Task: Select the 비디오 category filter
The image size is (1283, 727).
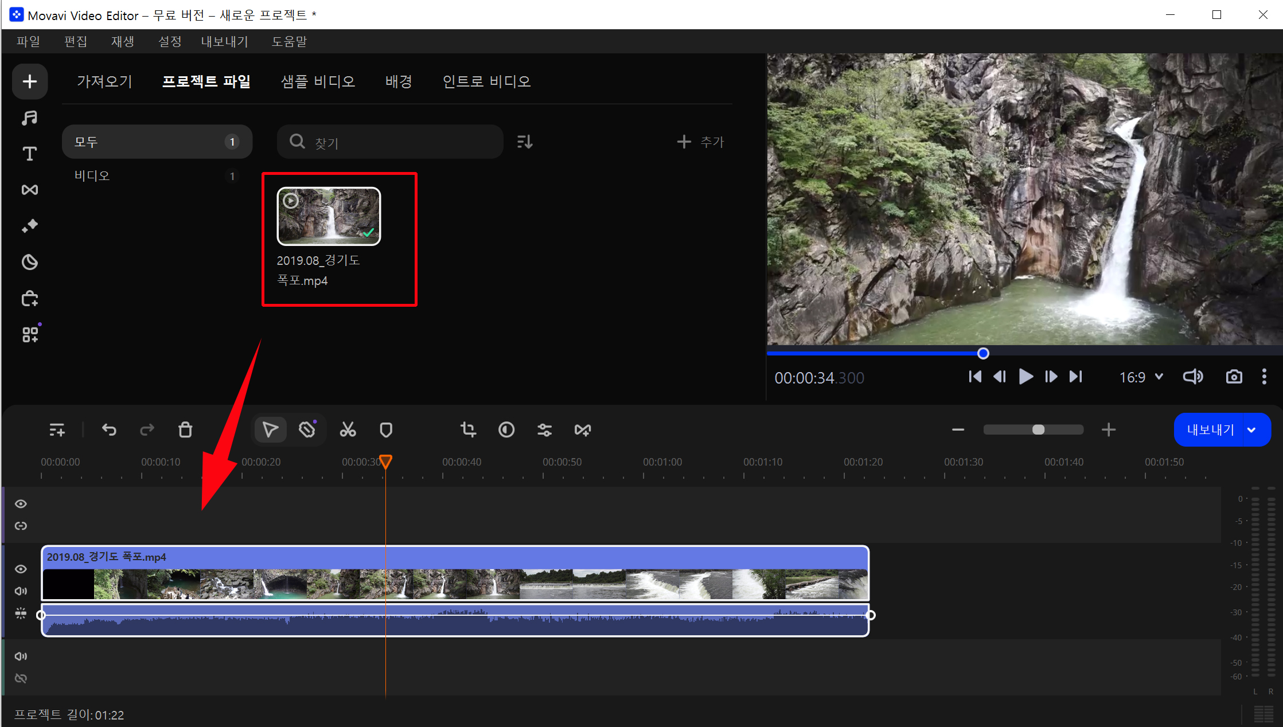Action: [x=92, y=175]
